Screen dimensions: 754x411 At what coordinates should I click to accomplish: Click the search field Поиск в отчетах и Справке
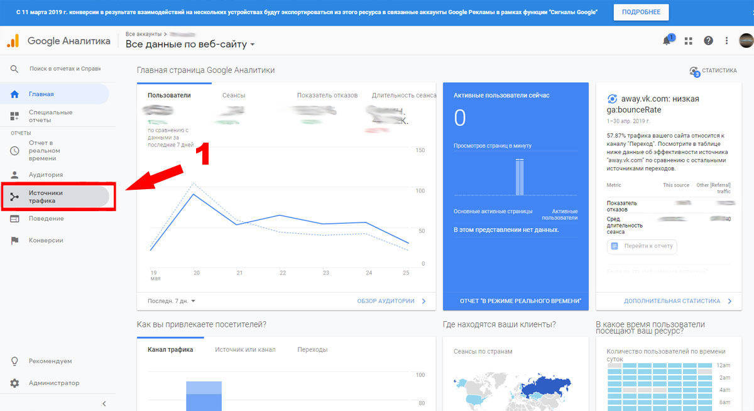(x=65, y=68)
